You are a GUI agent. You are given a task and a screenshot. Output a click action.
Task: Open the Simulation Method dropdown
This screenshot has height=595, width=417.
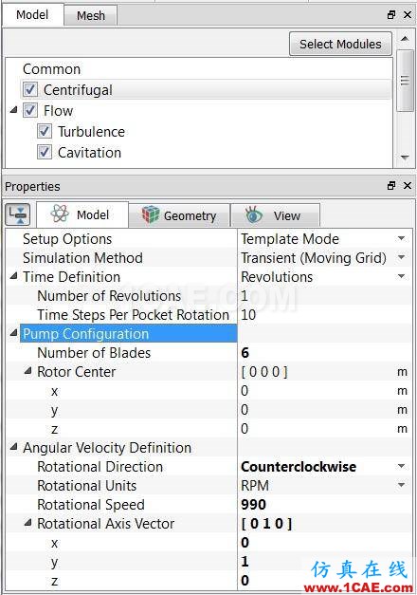point(401,258)
